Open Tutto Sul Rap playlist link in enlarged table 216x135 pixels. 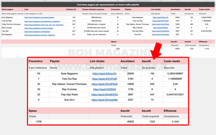tap(104, 79)
